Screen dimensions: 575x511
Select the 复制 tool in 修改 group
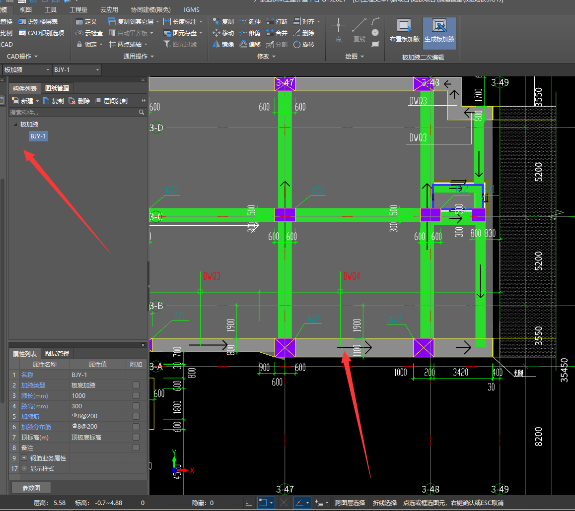(x=223, y=22)
